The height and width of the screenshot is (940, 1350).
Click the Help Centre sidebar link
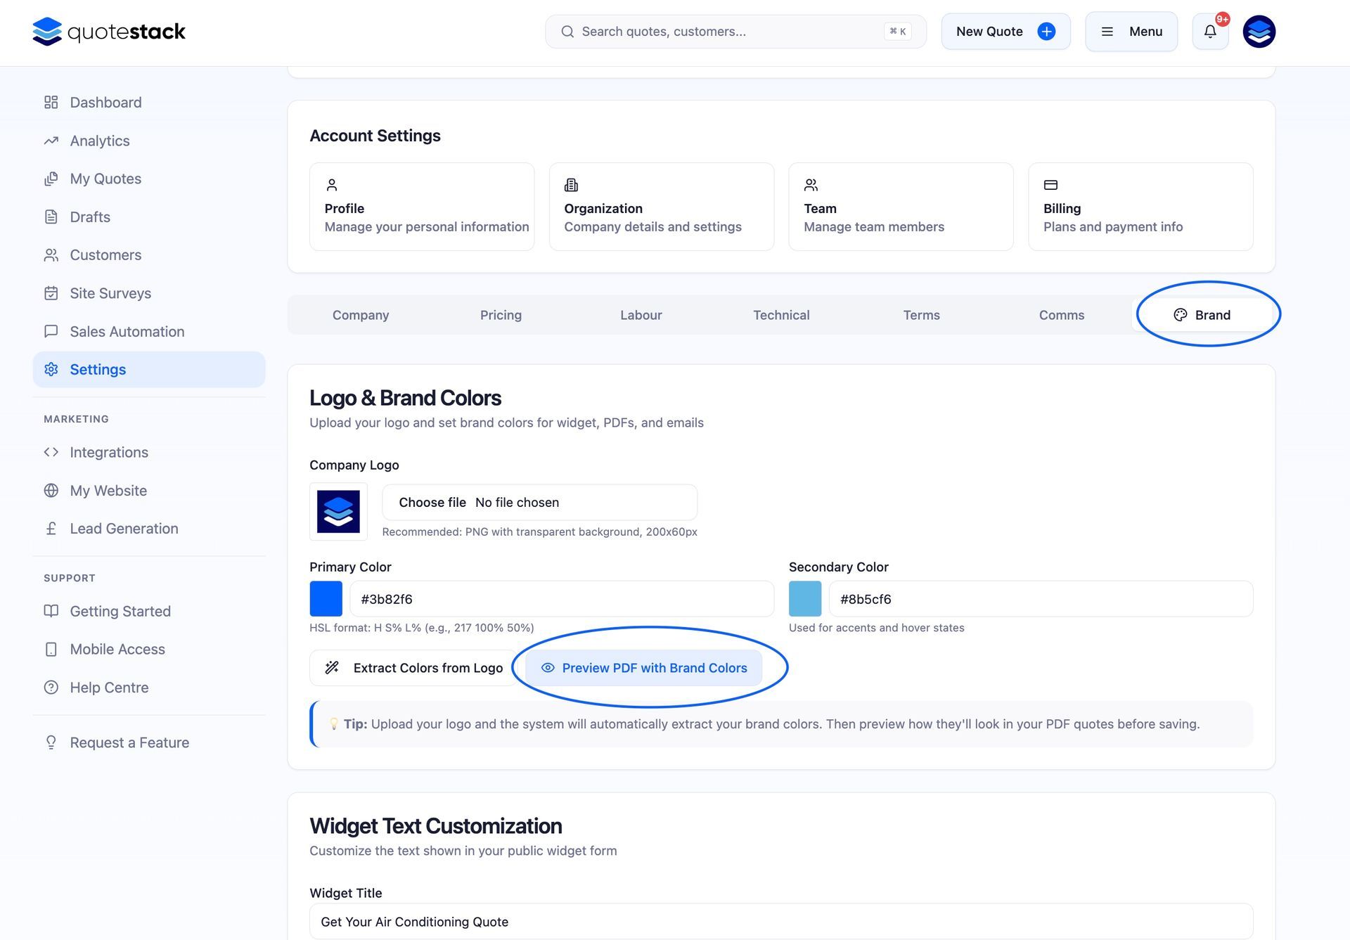click(x=109, y=688)
